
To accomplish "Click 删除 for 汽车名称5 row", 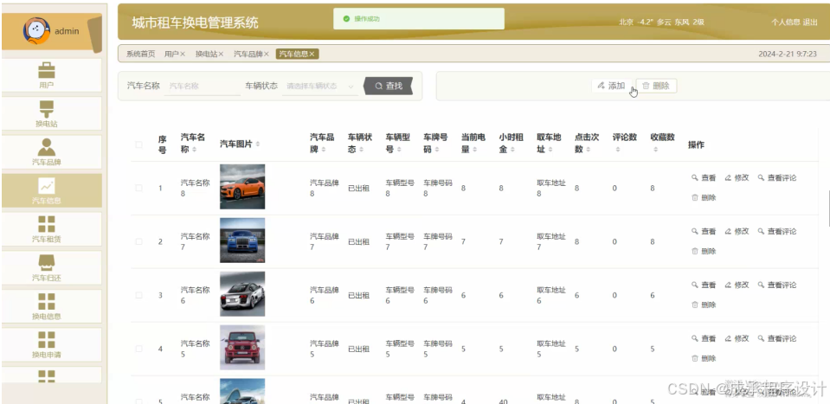I will (704, 358).
